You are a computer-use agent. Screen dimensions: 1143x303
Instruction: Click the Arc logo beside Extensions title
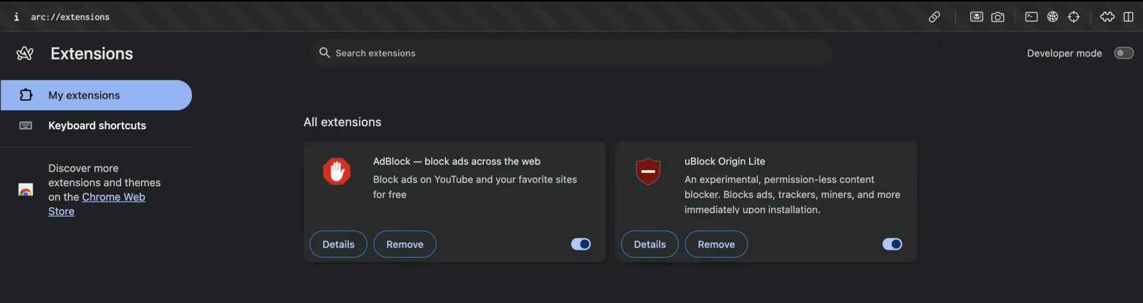[25, 54]
